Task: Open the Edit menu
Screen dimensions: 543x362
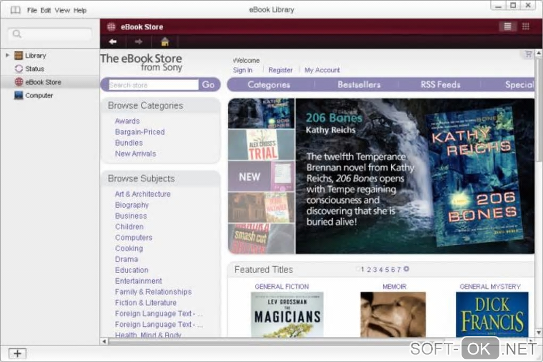Action: 45,11
